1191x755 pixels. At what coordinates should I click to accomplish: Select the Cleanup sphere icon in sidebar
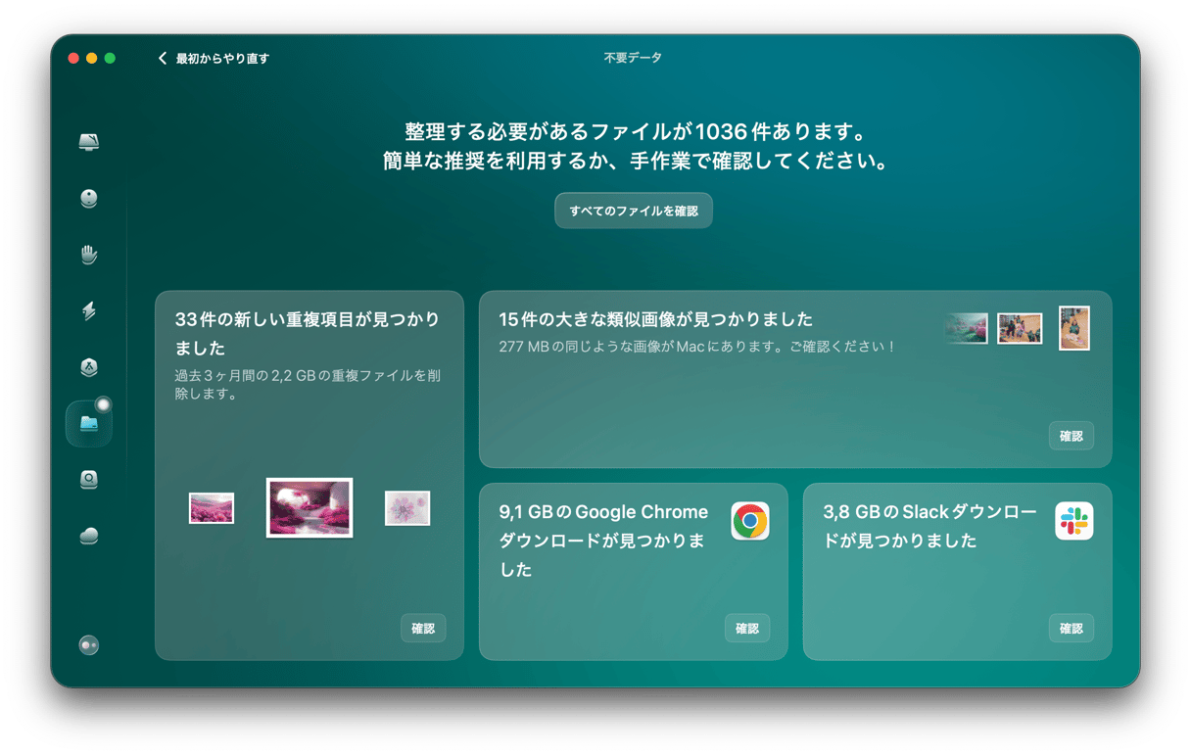point(89,199)
